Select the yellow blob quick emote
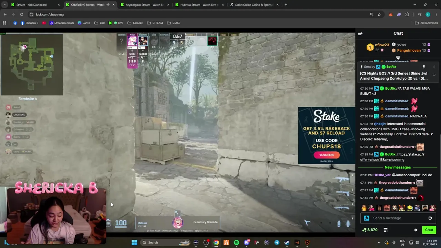Screen dimensions: 441x248 tap(410, 208)
